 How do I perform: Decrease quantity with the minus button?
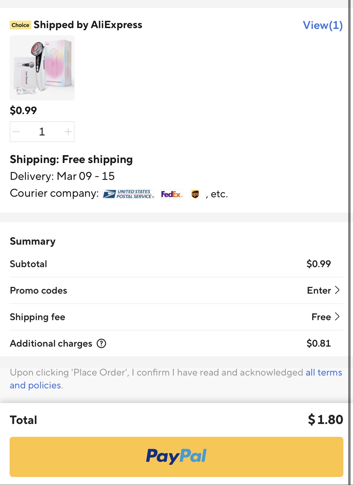coord(16,132)
